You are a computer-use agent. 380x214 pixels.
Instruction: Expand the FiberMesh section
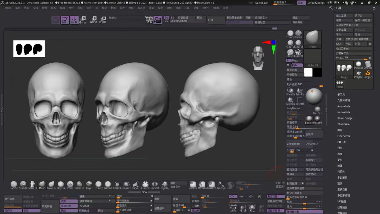click(344, 136)
